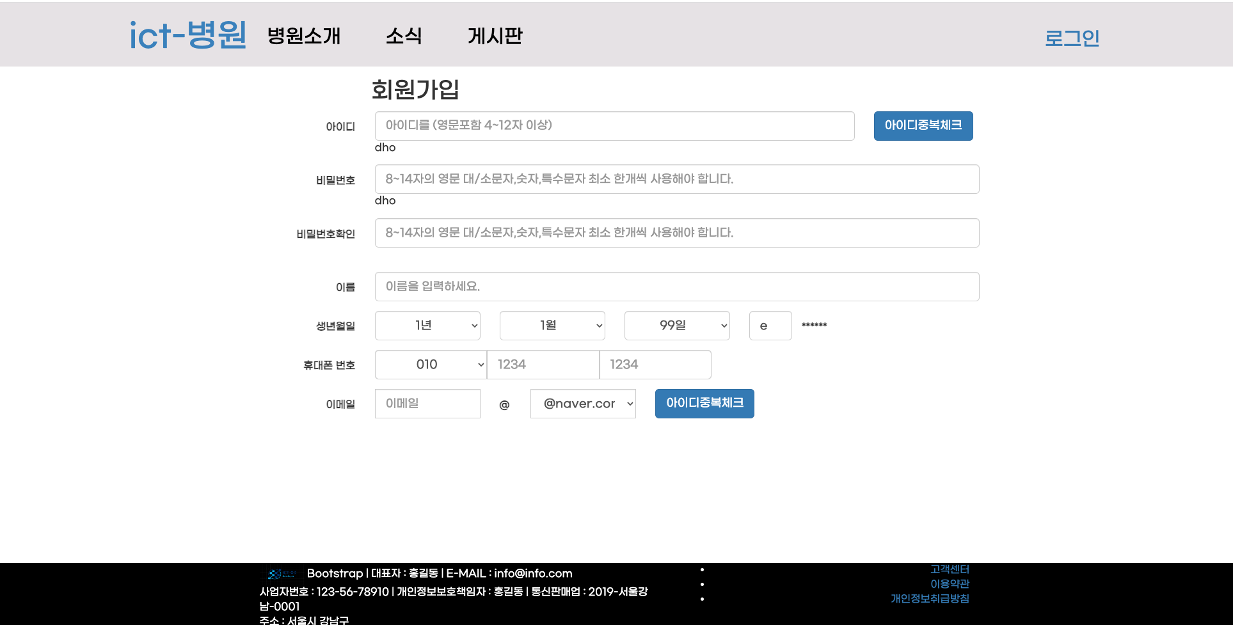Click the 비밀번호 password field
The image size is (1233, 625).
coord(676,179)
